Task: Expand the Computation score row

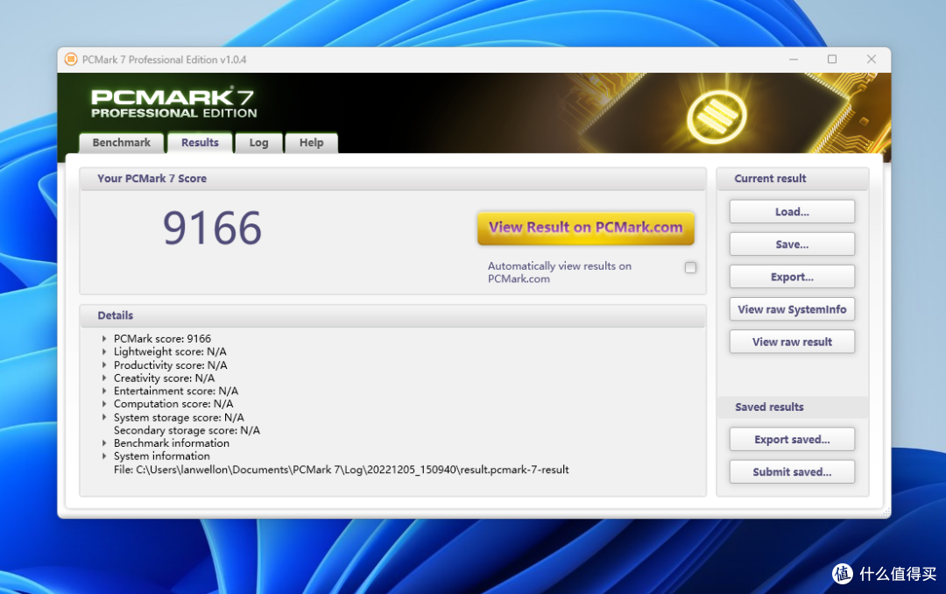Action: coord(105,404)
